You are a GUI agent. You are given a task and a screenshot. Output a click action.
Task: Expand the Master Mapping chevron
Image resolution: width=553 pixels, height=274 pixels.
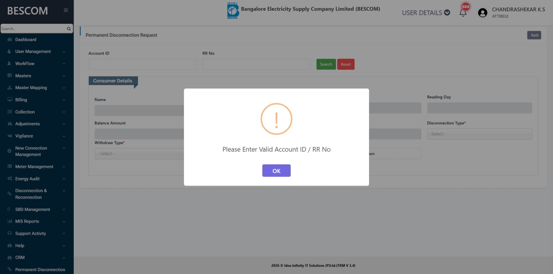pyautogui.click(x=64, y=88)
